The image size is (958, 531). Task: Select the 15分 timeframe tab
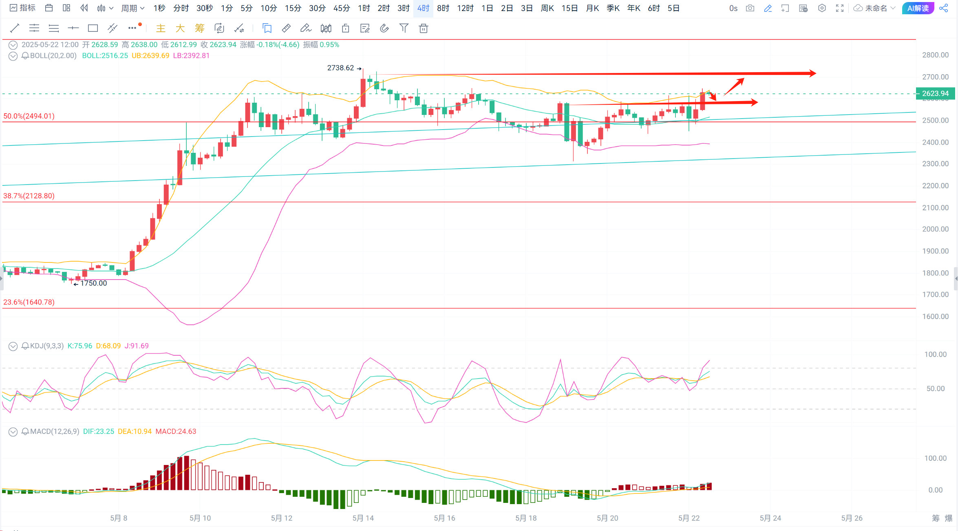point(293,8)
